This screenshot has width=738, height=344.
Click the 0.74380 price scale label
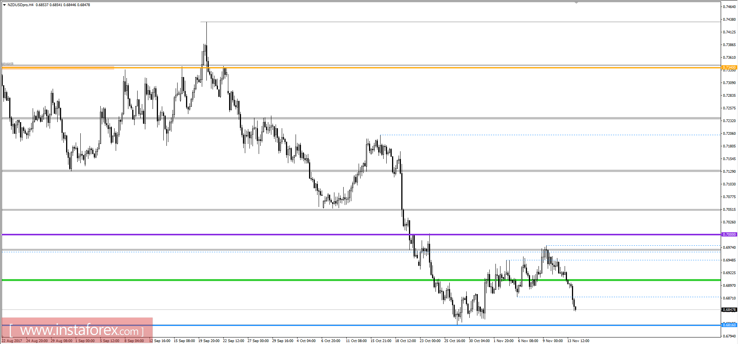729,19
